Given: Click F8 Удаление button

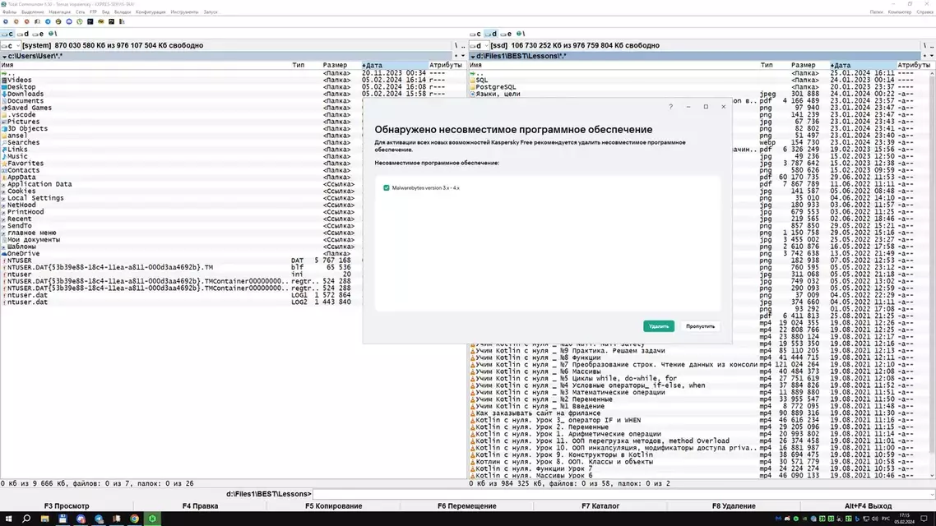Looking at the screenshot, I should (734, 506).
